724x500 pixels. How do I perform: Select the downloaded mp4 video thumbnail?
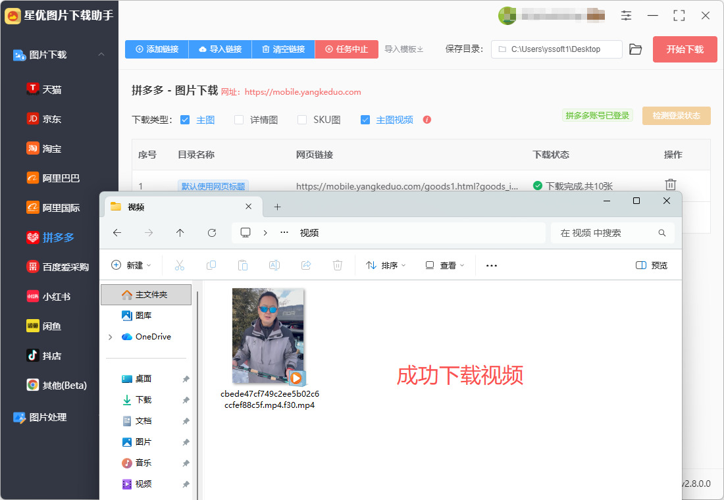pyautogui.click(x=269, y=337)
